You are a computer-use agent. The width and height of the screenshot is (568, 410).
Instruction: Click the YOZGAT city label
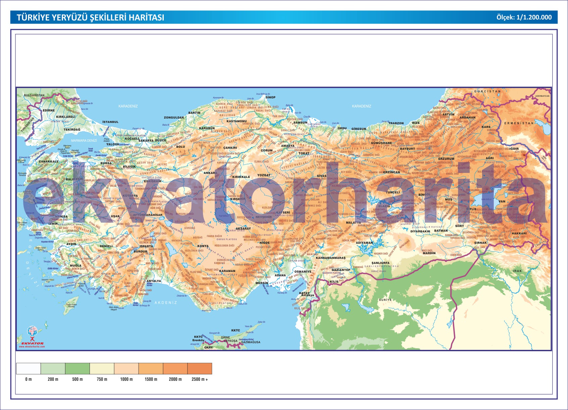point(264,175)
